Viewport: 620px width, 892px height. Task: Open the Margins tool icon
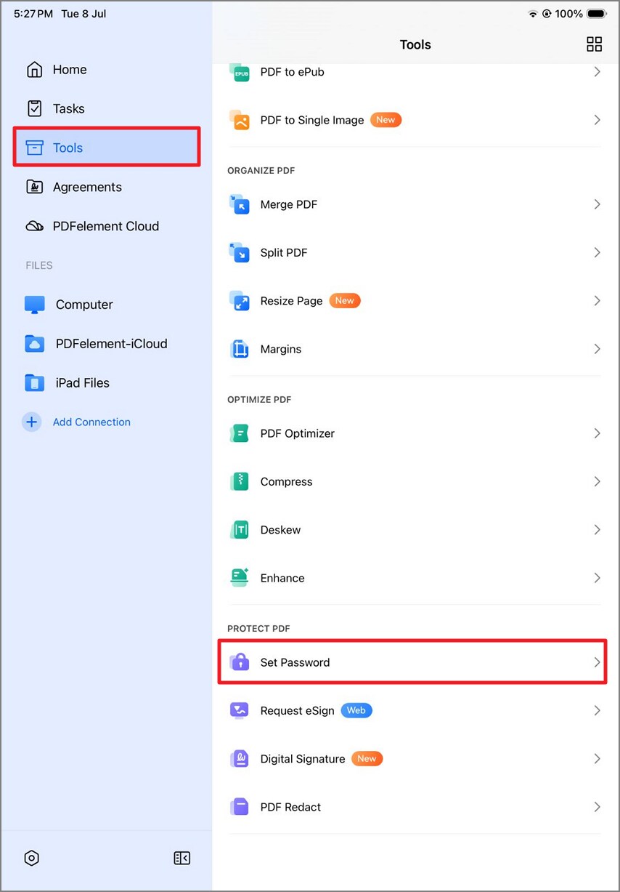click(x=239, y=349)
